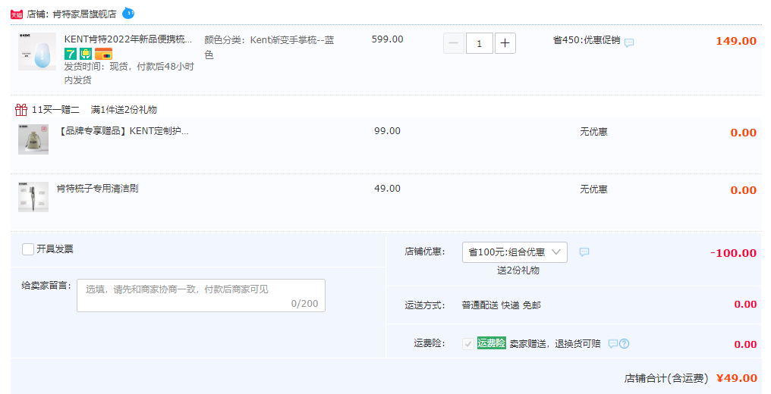Open the 肯特家居旗舰店 store link
This screenshot has width=771, height=394.
[x=84, y=14]
